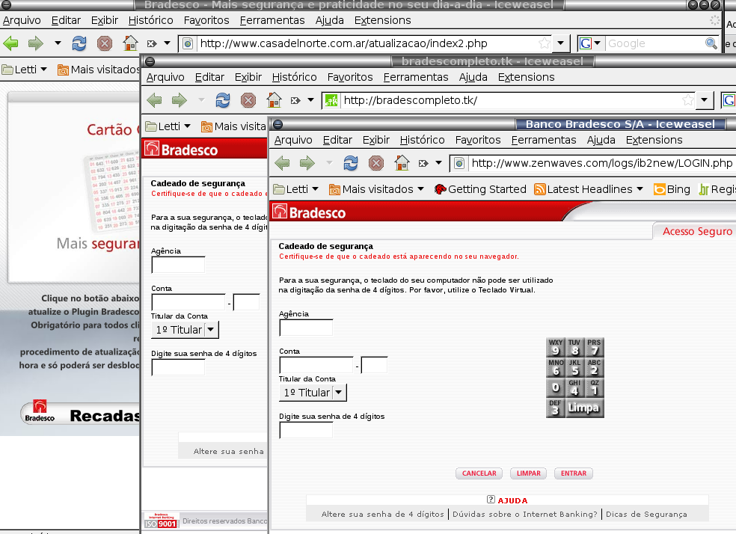The image size is (736, 534).
Task: Click the Ajuda question mark icon
Action: point(491,500)
